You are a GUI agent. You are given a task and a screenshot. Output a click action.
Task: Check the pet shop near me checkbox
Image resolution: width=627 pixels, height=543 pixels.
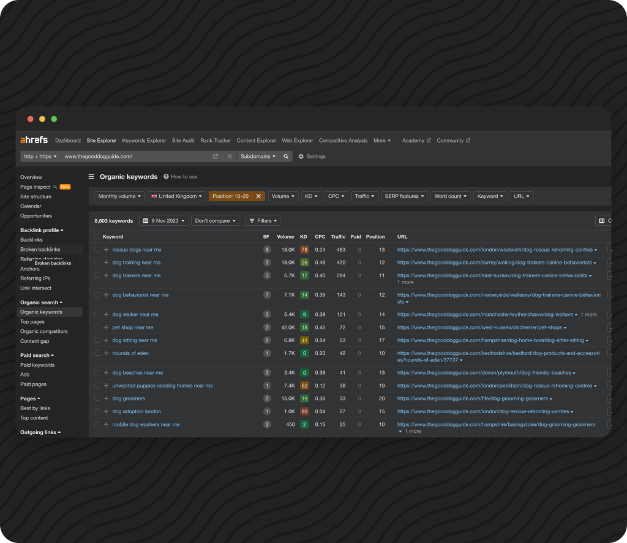tap(97, 327)
